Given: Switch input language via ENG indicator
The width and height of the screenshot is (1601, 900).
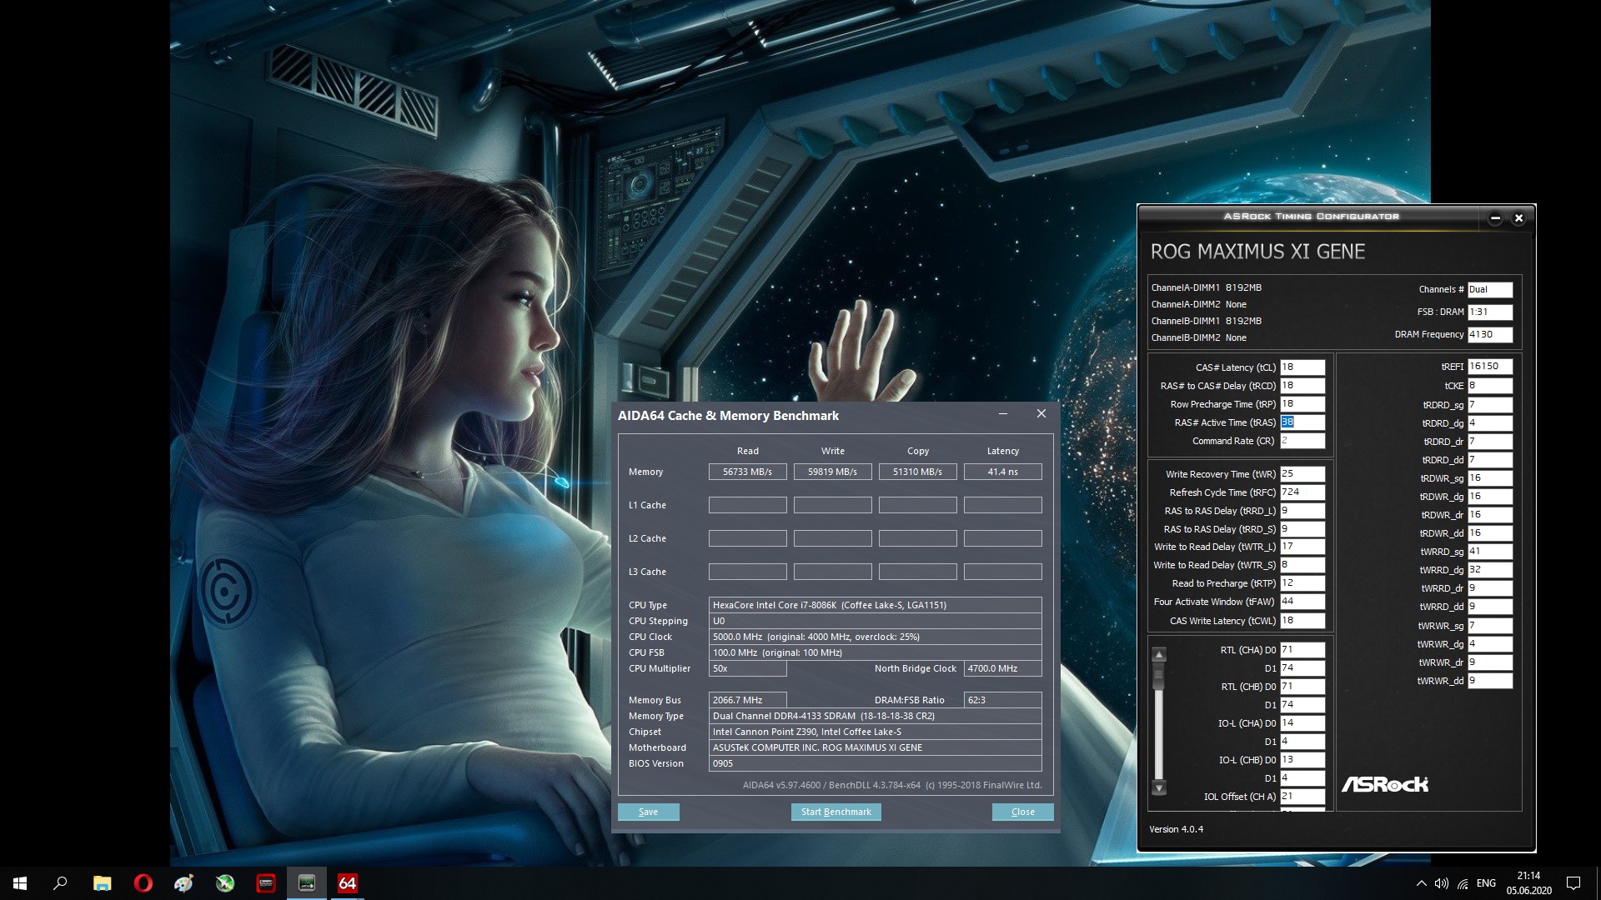Looking at the screenshot, I should tap(1486, 883).
